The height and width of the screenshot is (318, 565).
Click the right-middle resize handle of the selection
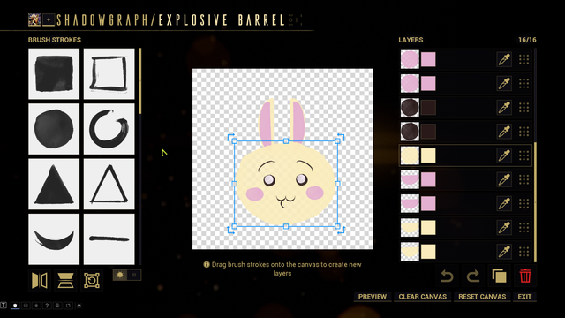[337, 184]
